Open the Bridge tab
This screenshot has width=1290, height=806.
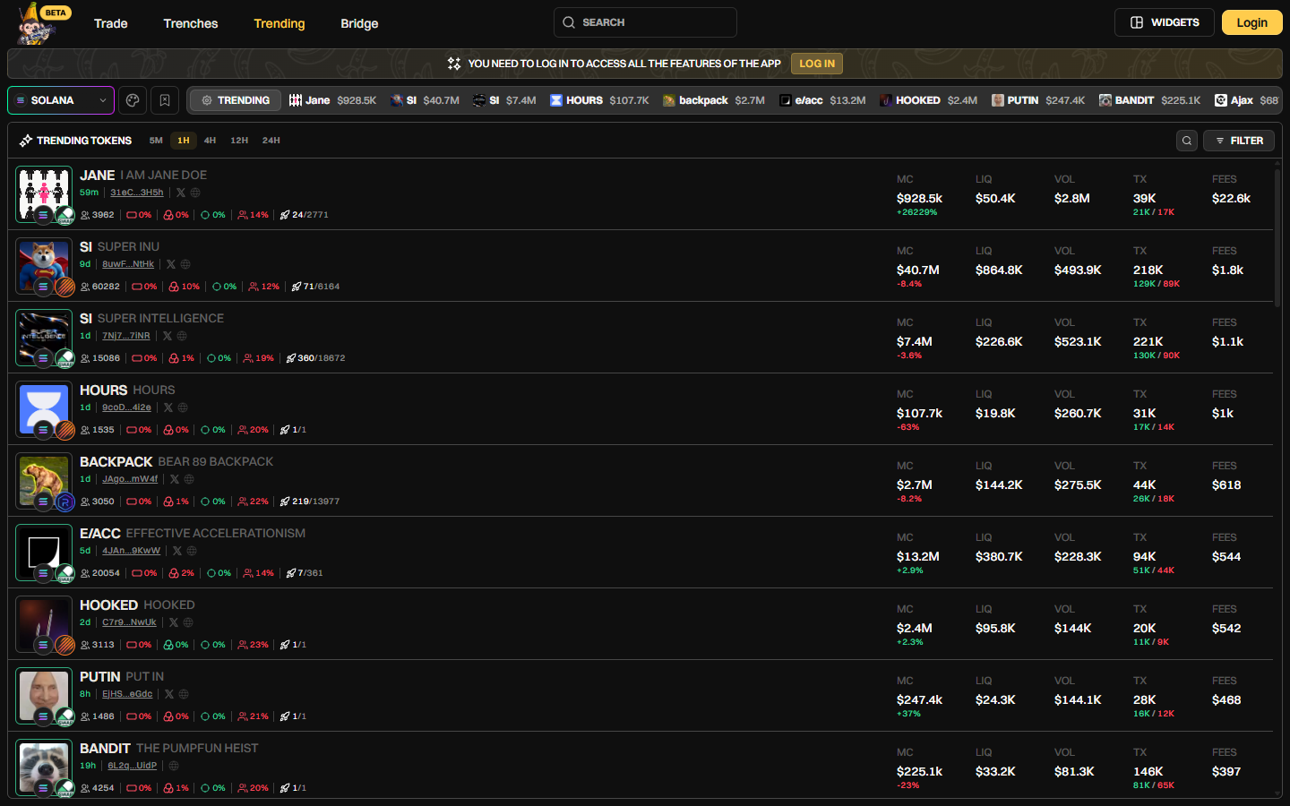[359, 23]
